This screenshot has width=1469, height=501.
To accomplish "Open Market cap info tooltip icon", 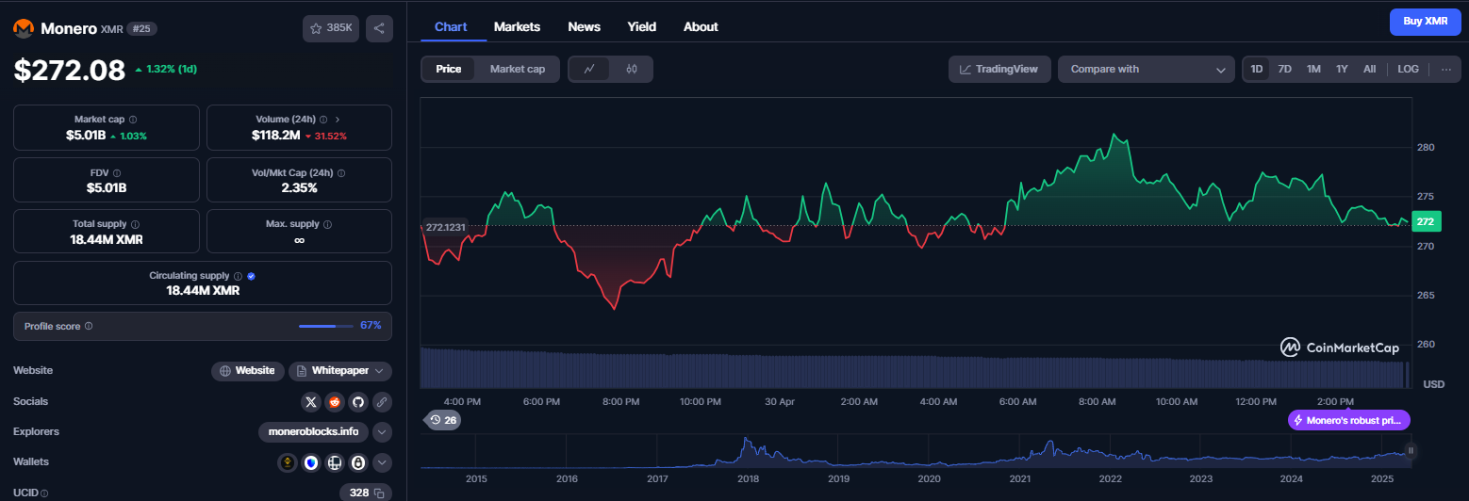I will coord(132,120).
